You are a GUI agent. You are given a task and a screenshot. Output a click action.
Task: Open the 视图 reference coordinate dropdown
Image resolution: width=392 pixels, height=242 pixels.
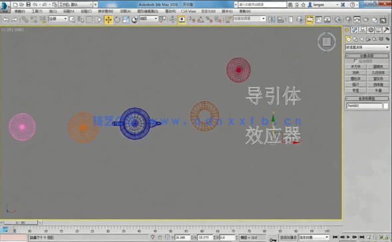point(148,19)
